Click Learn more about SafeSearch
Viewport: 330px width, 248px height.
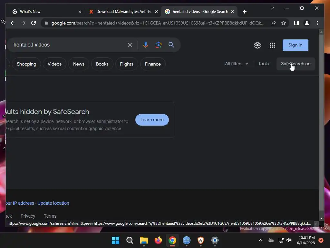pos(152,119)
